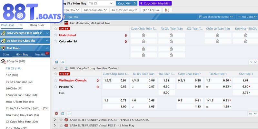Expand SABA PES 21 5 Mins Play row
The height and width of the screenshot is (129, 258).
pyautogui.click(x=55, y=125)
